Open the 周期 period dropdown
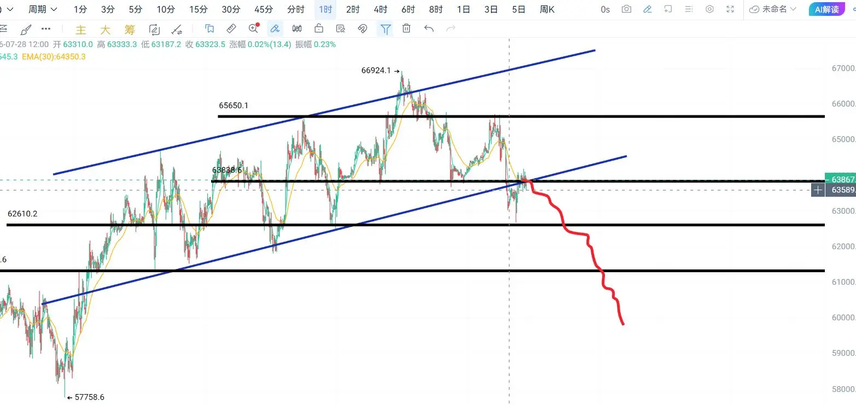The height and width of the screenshot is (405, 856). tap(43, 9)
